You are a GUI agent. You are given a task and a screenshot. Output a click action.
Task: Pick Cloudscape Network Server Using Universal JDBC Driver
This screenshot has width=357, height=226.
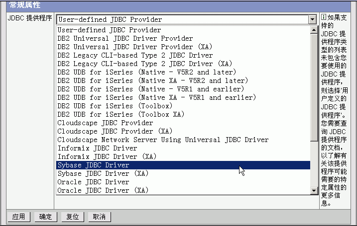pos(183,140)
